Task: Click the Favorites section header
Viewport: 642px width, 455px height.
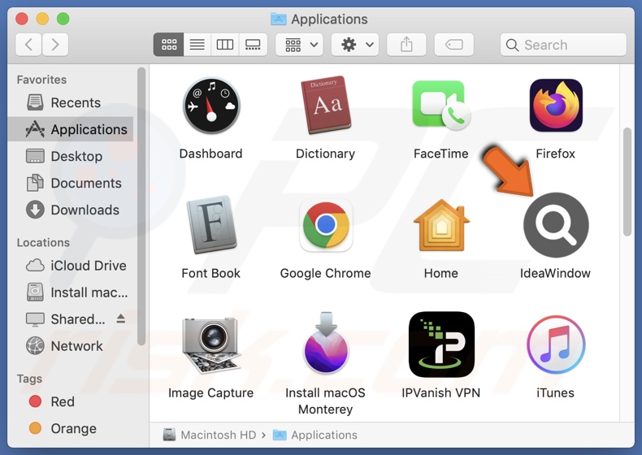Action: tap(41, 80)
